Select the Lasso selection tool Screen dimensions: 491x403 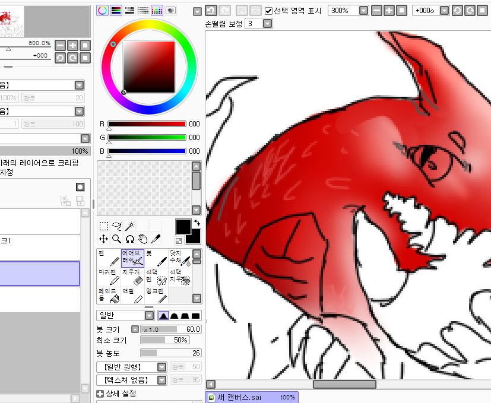(x=116, y=226)
